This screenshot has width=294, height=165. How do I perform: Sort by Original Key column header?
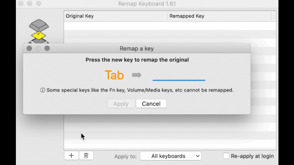116,16
